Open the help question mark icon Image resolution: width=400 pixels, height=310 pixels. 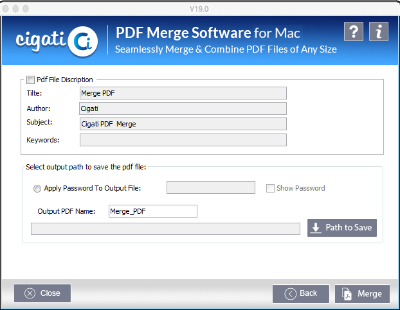[x=353, y=31]
